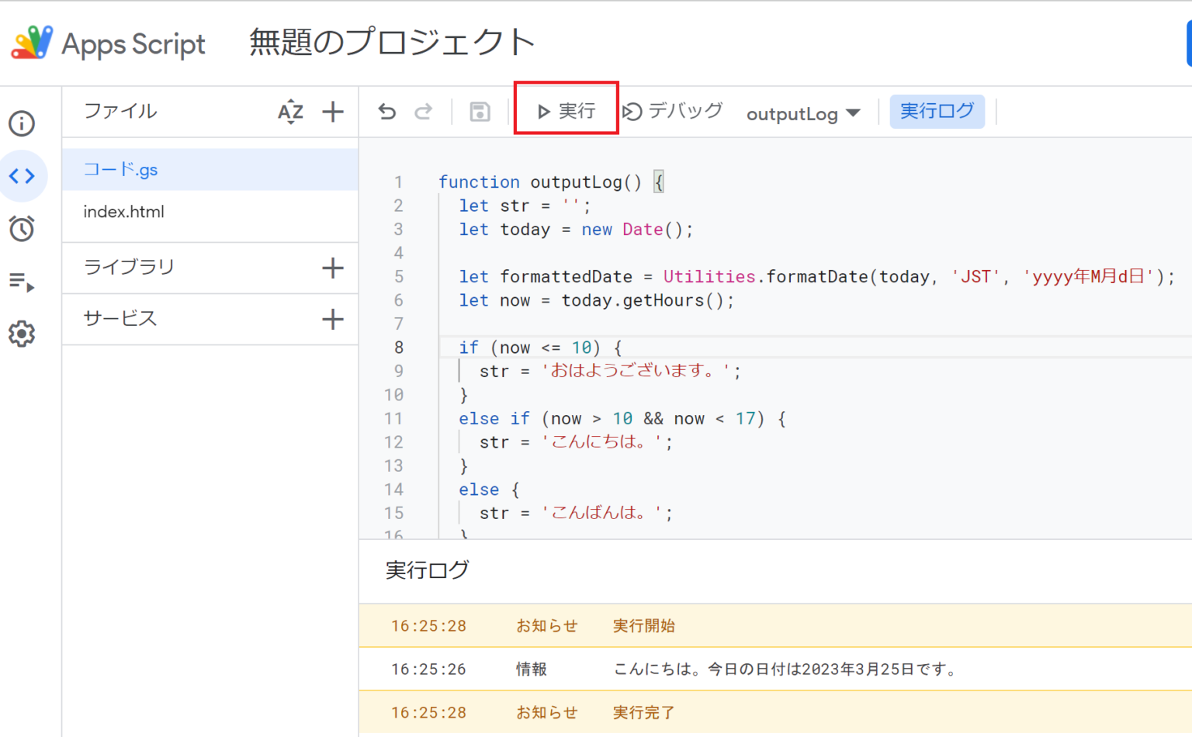Open the Triggers panel
Screen dimensions: 1192x737
coord(22,229)
